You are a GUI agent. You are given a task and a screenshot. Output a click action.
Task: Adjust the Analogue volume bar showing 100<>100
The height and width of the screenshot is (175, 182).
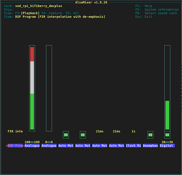coord(32,88)
